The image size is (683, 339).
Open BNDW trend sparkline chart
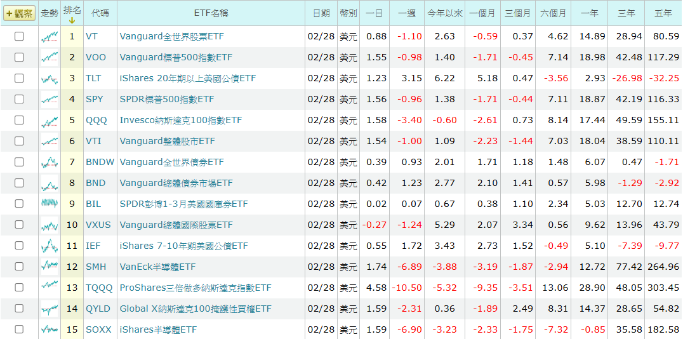tap(50, 162)
